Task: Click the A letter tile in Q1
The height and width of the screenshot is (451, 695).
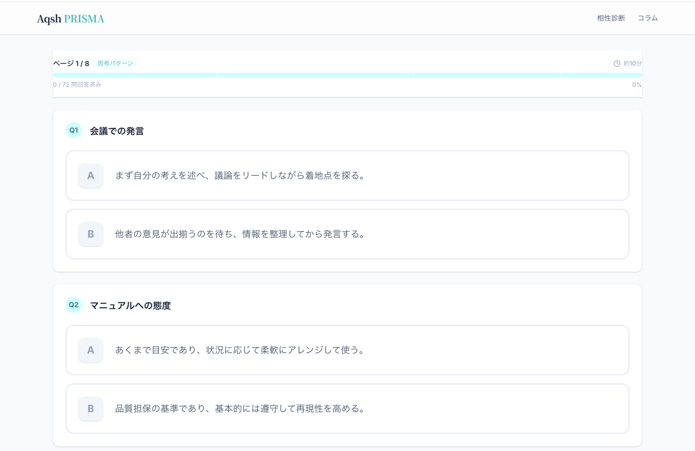Action: [90, 176]
